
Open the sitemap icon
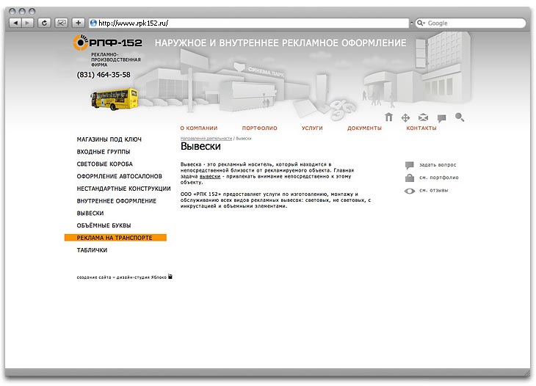(x=405, y=118)
